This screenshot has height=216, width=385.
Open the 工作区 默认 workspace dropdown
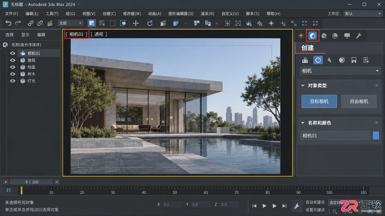tap(363, 14)
